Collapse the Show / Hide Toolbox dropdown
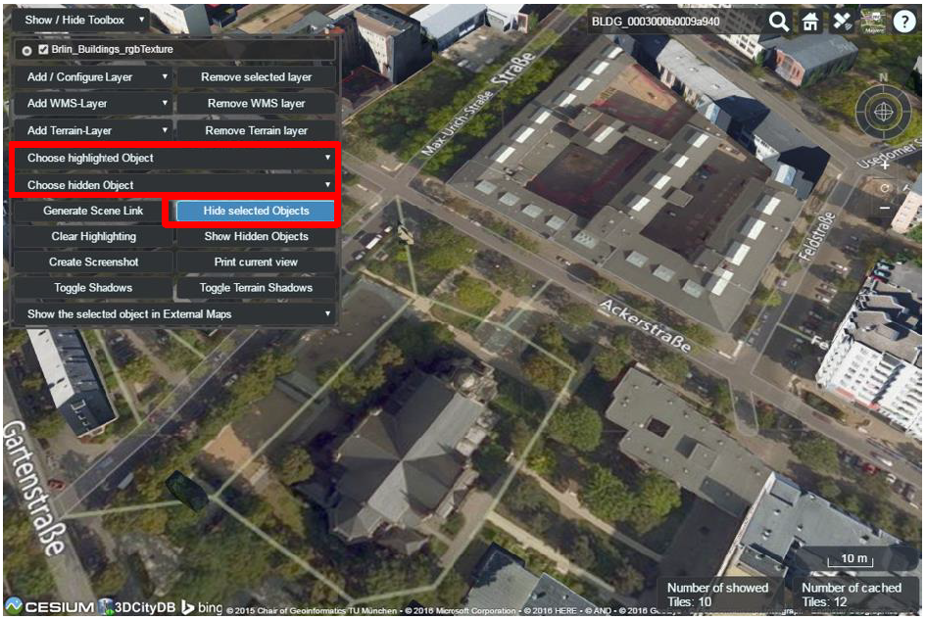Image resolution: width=926 pixels, height=620 pixels. [x=80, y=20]
